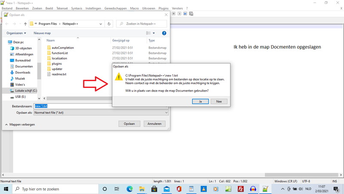Click the Nee button in the warning dialog
This screenshot has width=344, height=194.
(x=219, y=101)
